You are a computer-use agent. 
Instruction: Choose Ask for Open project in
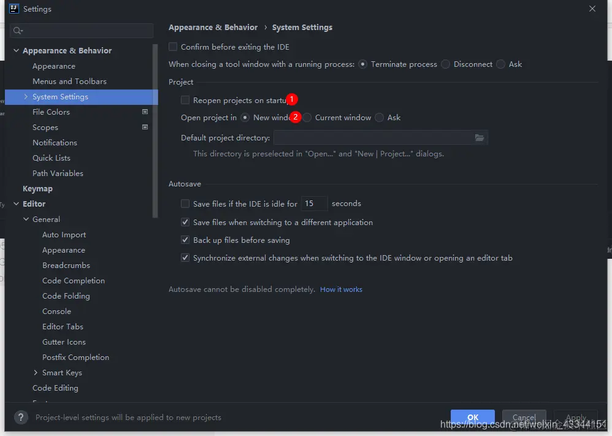379,118
